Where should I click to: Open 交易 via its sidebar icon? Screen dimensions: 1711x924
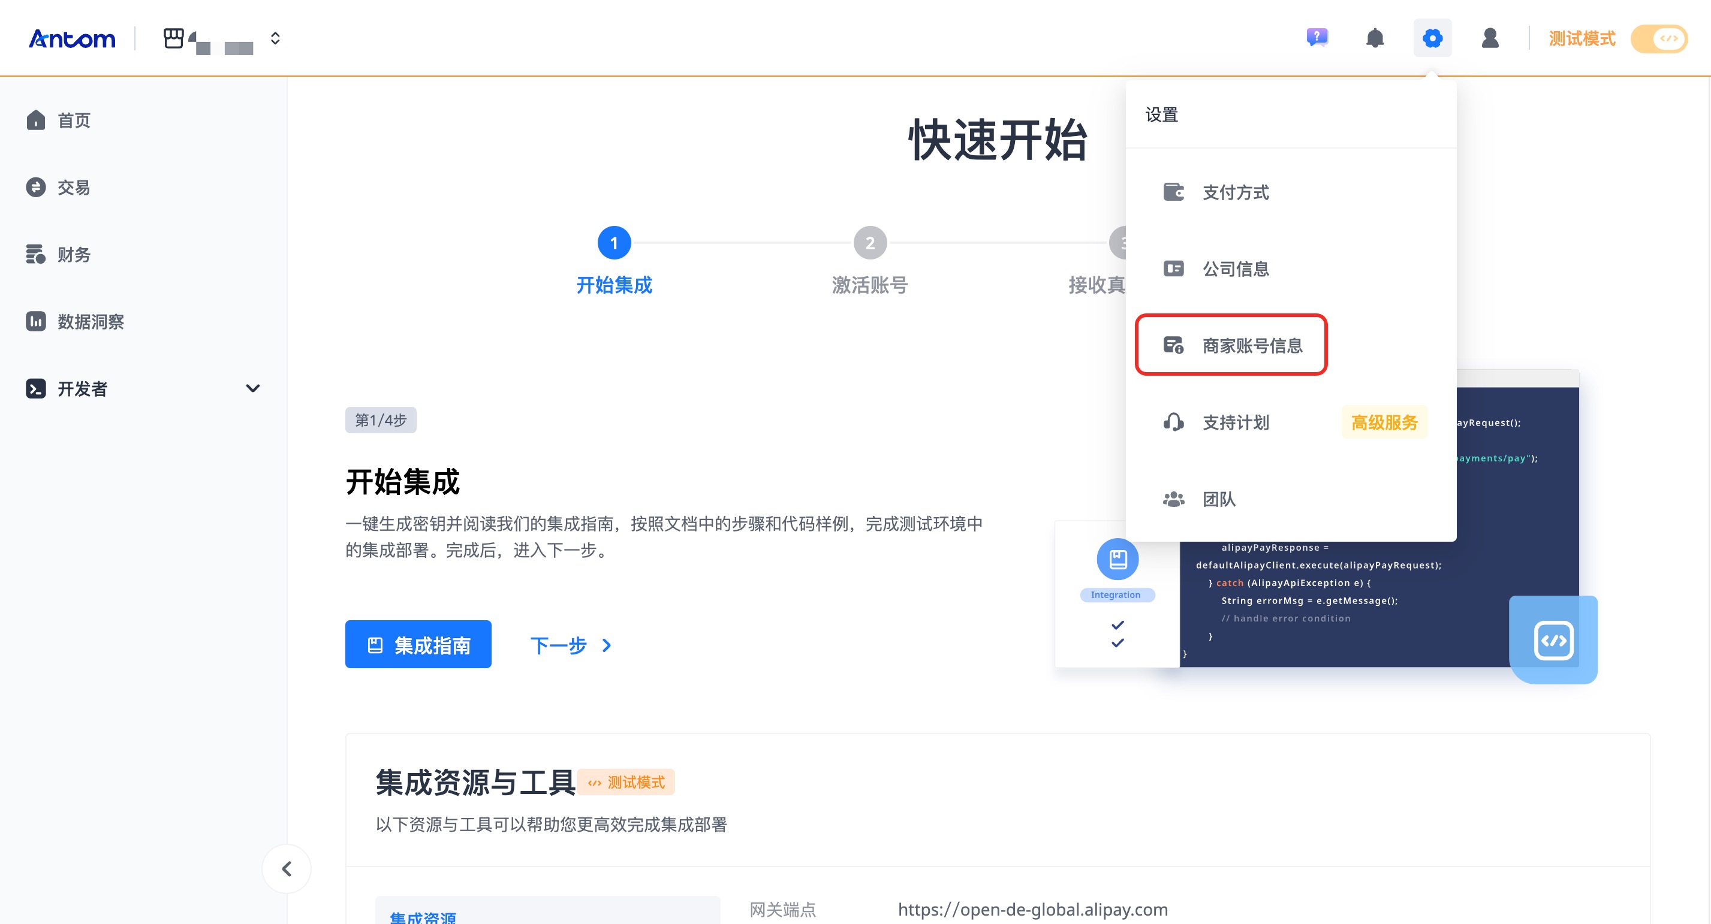point(37,187)
